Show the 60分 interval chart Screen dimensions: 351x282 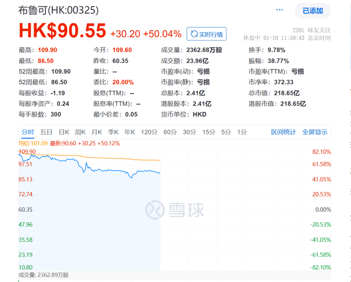tap(170, 132)
